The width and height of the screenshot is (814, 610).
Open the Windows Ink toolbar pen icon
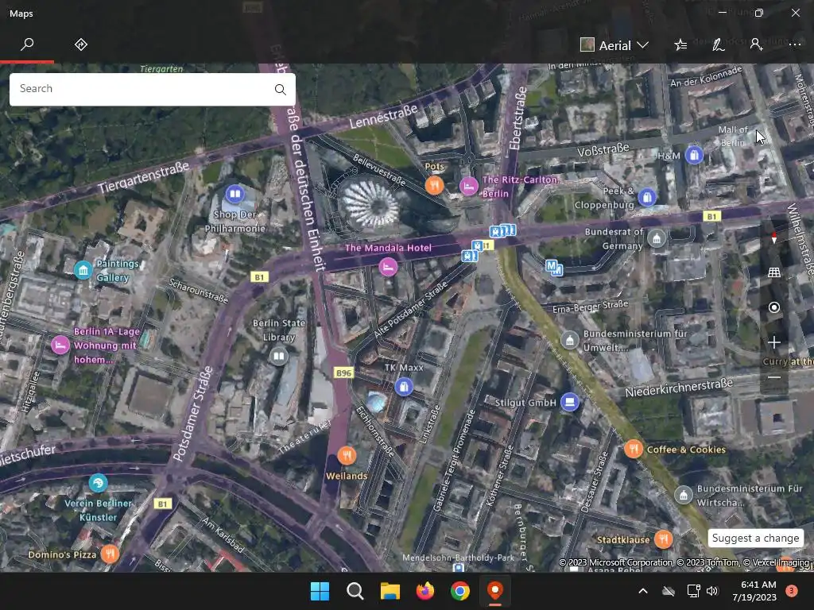(719, 45)
